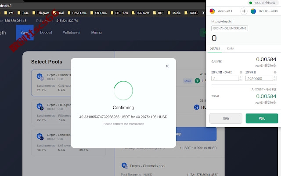This screenshot has height=176, width=281.
Task: Open the Deposit tab
Action: click(46, 33)
